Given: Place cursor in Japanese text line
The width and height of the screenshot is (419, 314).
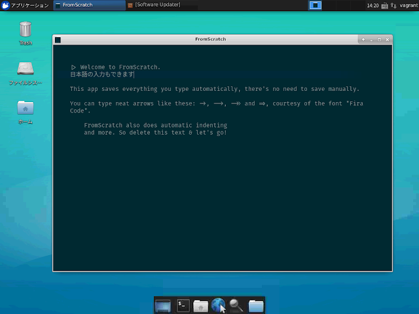Looking at the screenshot, I should click(102, 75).
